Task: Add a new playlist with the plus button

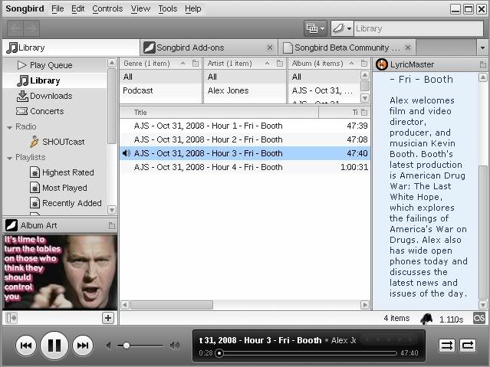Action: (x=108, y=318)
